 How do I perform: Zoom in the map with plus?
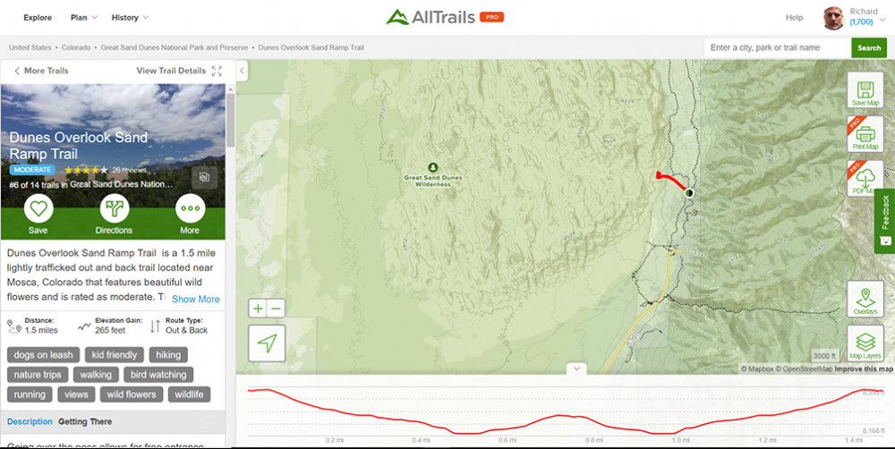tap(258, 309)
